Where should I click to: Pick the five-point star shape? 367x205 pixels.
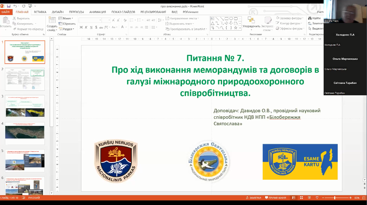[236, 28]
